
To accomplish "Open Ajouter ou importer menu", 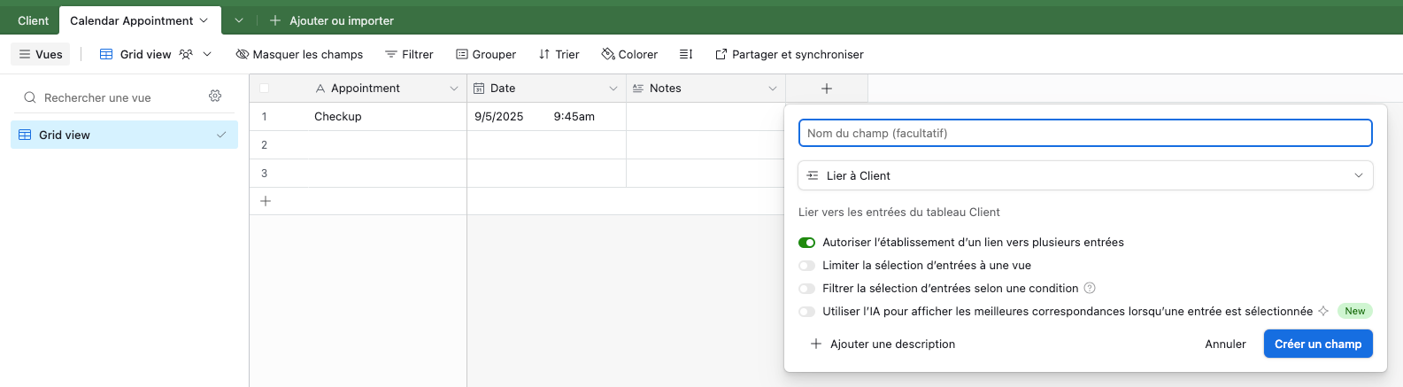I will (x=332, y=20).
